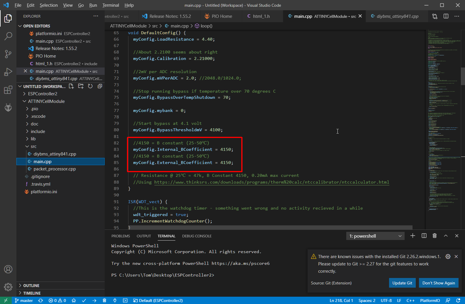The image size is (465, 304).
Task: Expand the OUTLINE section
Action: tap(31, 286)
